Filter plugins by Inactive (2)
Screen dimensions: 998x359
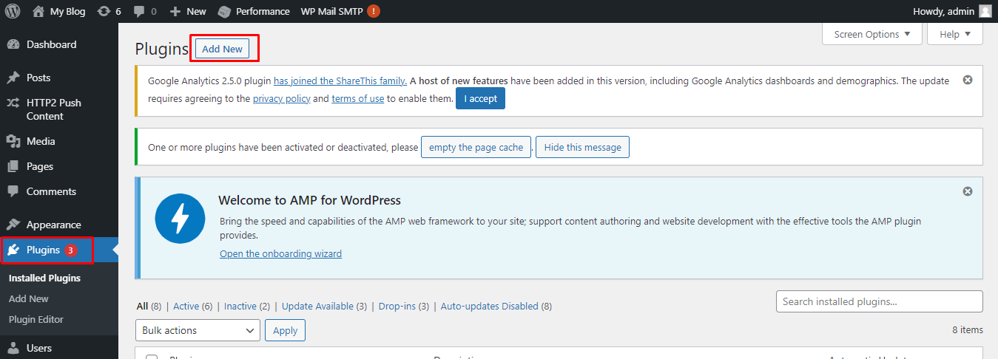coord(247,307)
